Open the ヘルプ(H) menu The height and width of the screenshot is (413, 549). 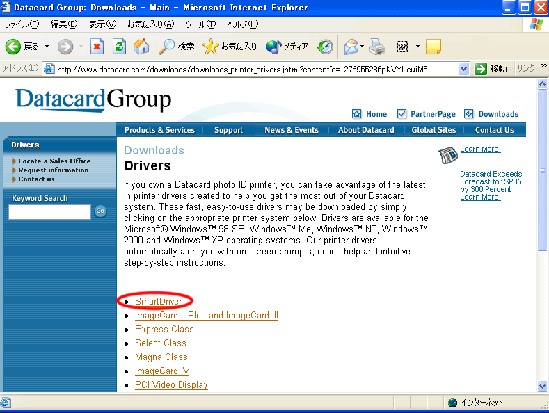[x=243, y=24]
